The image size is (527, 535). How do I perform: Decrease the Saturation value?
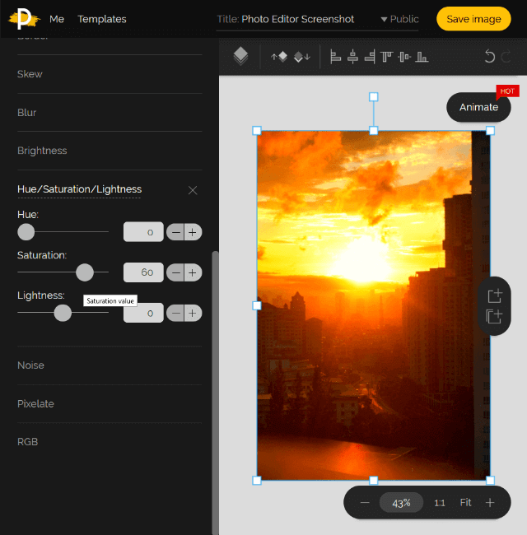coord(175,272)
